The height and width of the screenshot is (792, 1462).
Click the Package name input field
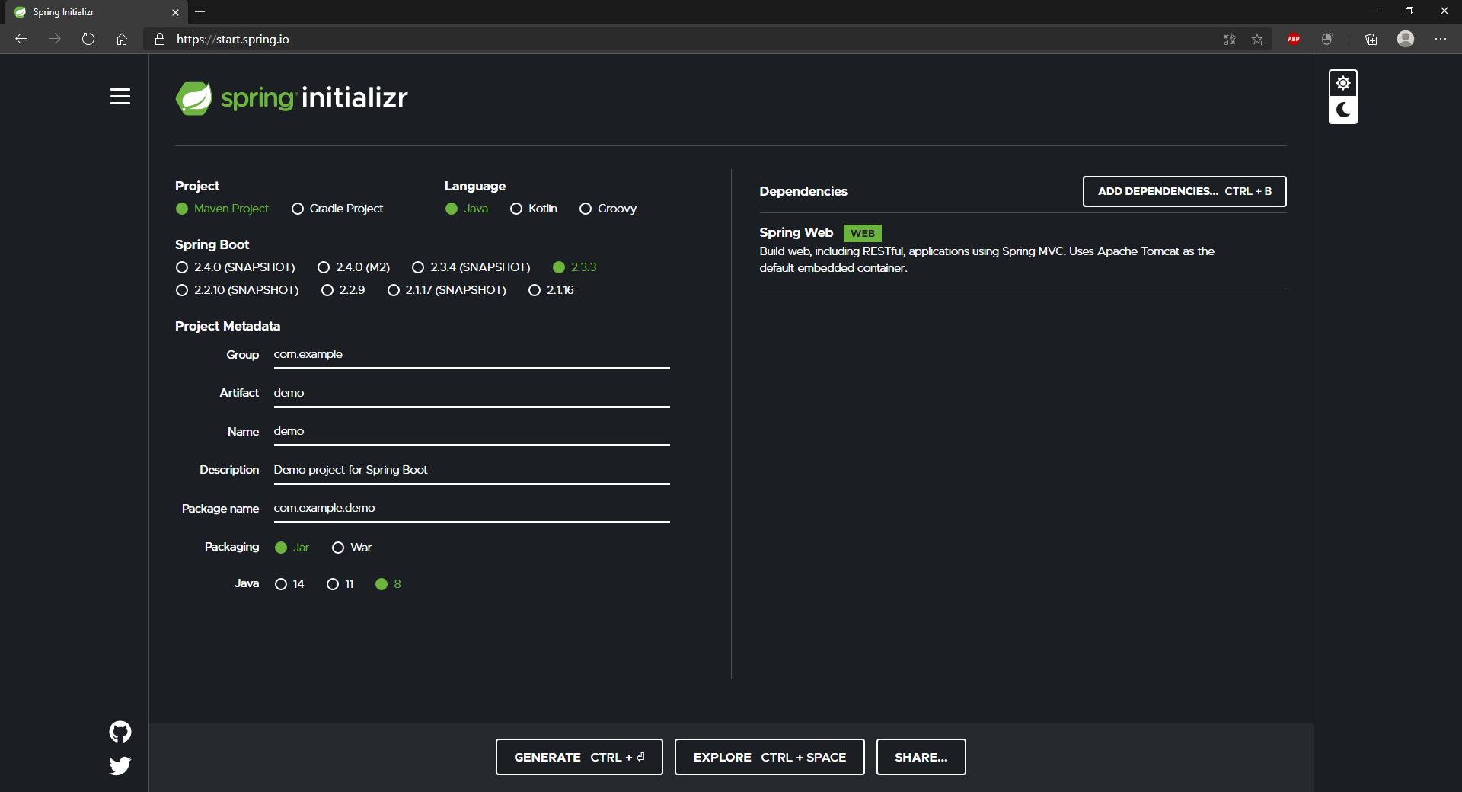pos(471,509)
